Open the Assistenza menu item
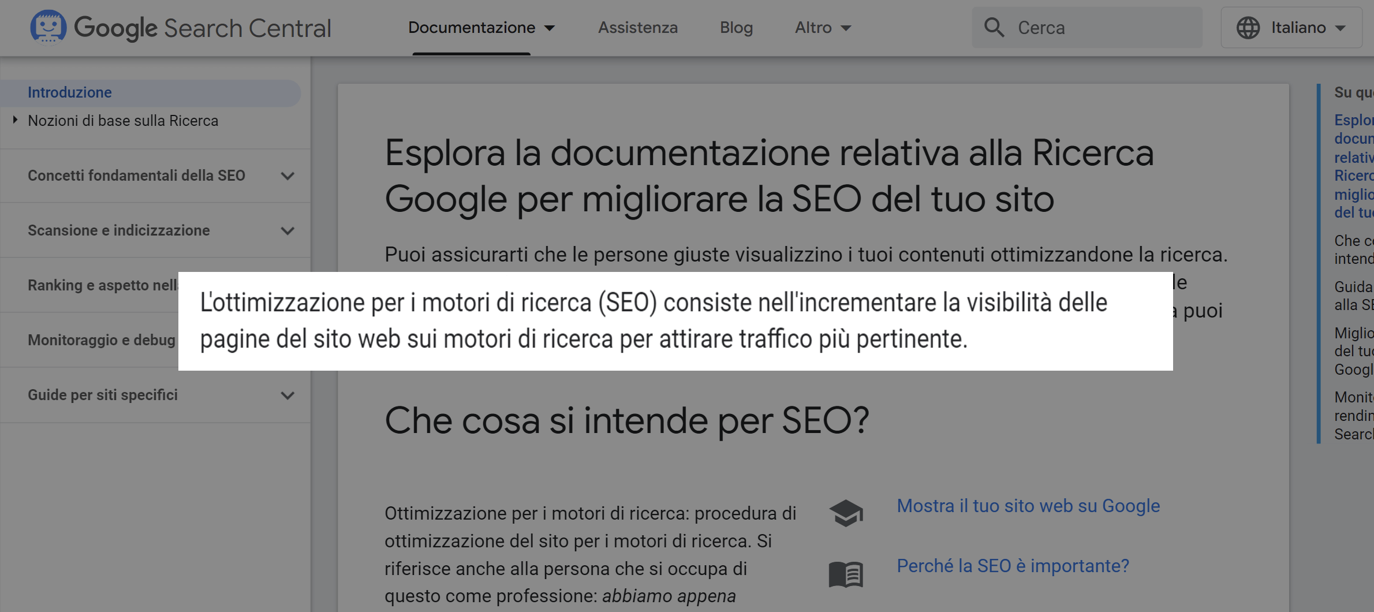 [637, 28]
